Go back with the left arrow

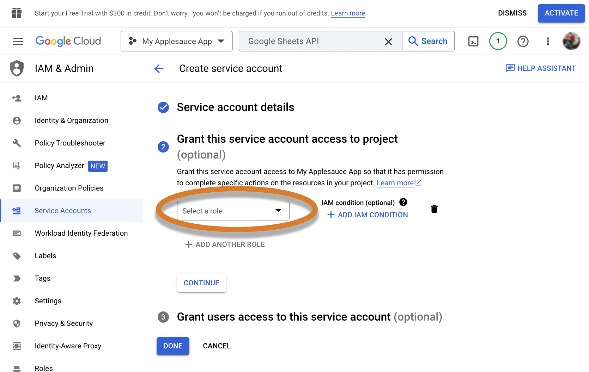(159, 68)
